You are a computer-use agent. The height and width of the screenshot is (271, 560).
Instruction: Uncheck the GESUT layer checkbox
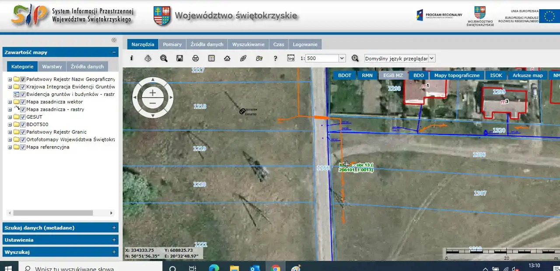coord(23,117)
